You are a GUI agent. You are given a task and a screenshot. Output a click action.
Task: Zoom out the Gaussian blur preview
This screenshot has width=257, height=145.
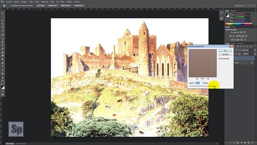tap(197, 79)
